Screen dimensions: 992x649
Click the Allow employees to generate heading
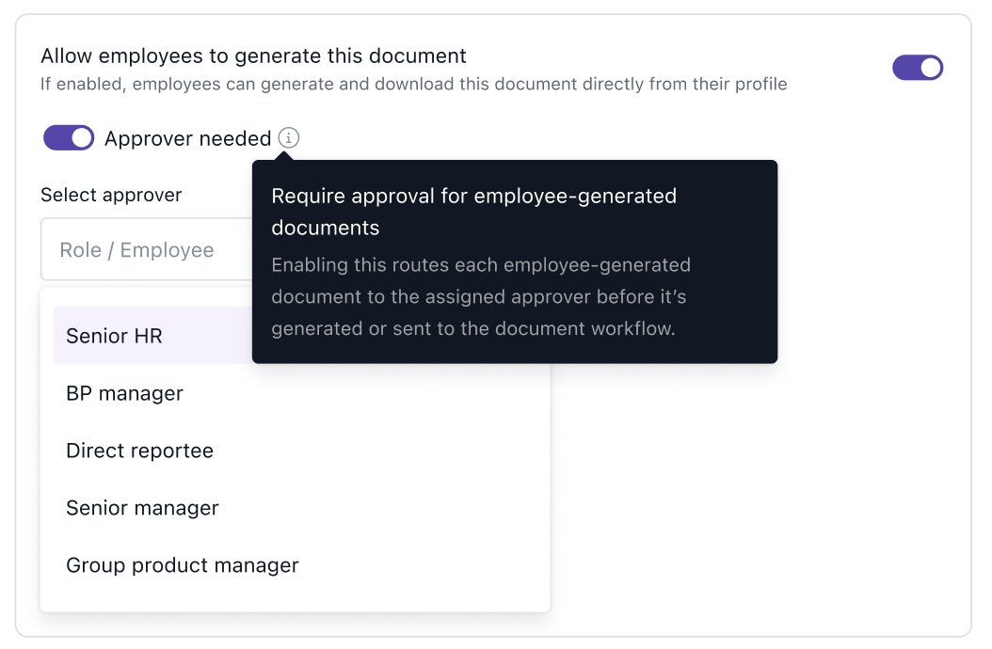click(x=253, y=56)
